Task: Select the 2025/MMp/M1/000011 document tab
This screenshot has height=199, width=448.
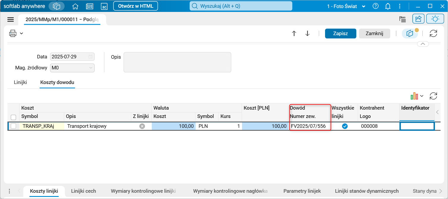Action: 62,19
